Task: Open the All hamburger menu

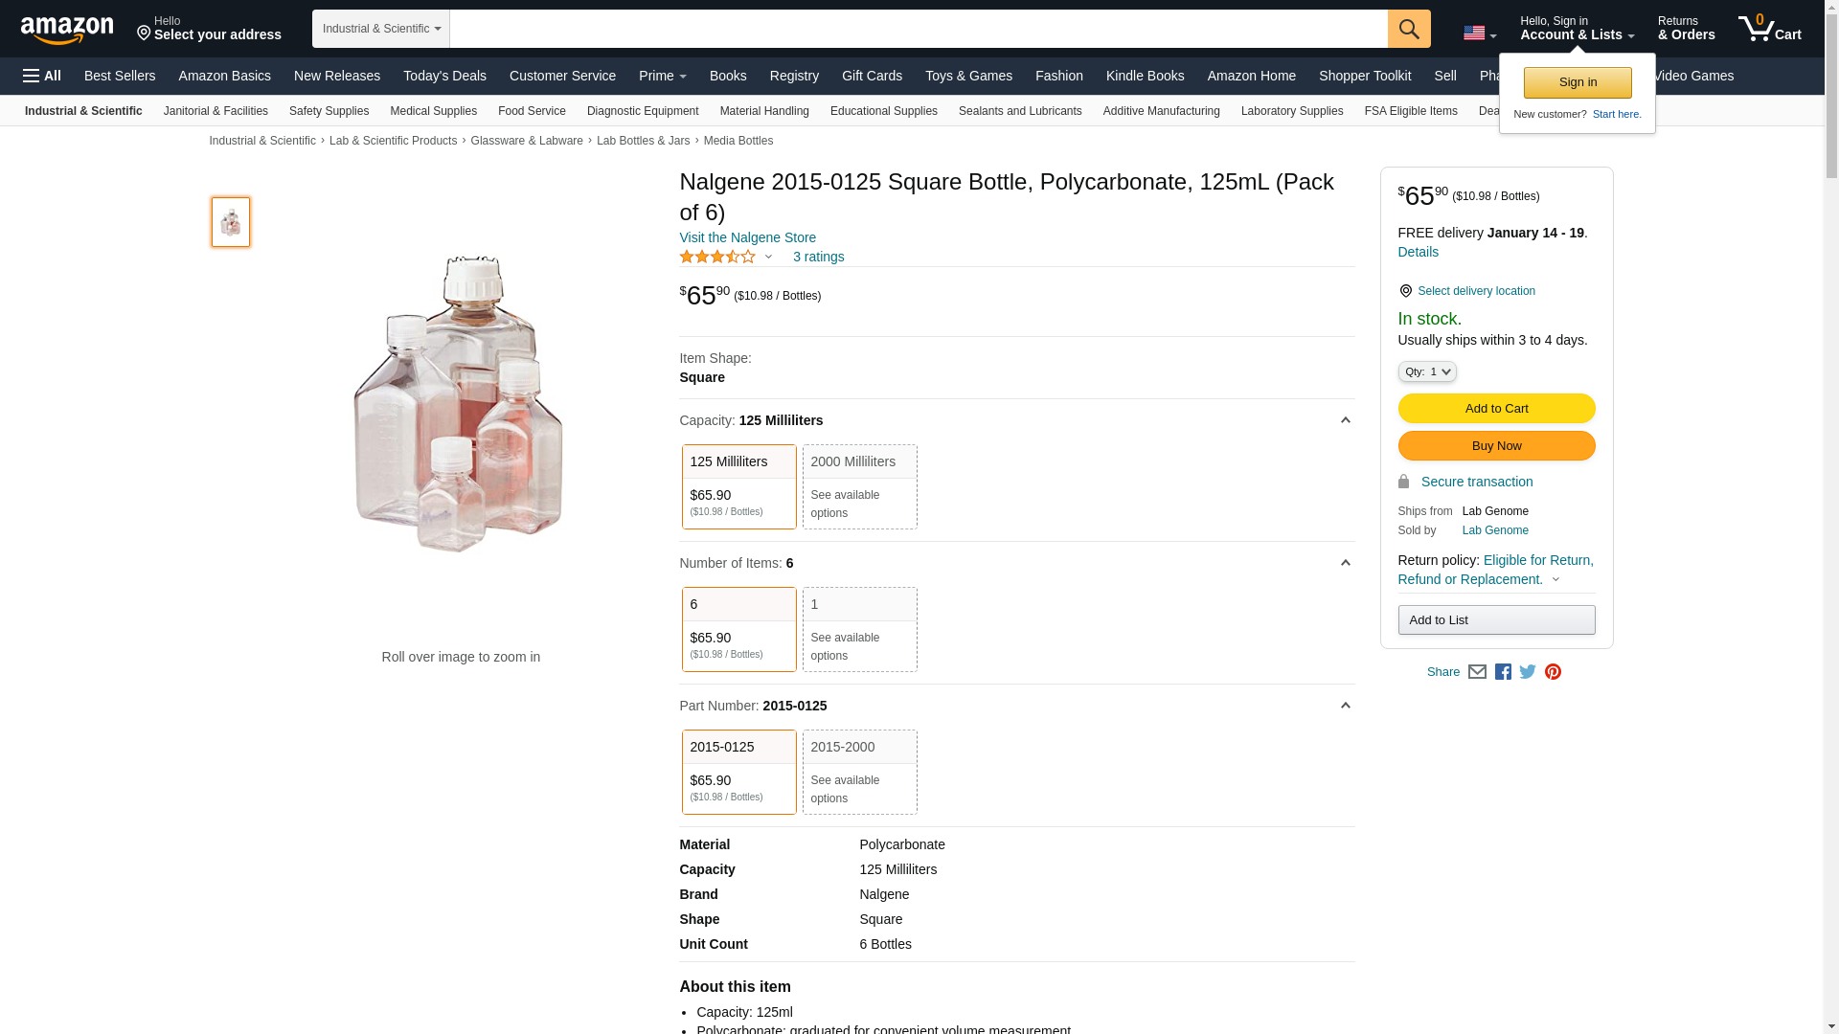Action: [x=42, y=76]
